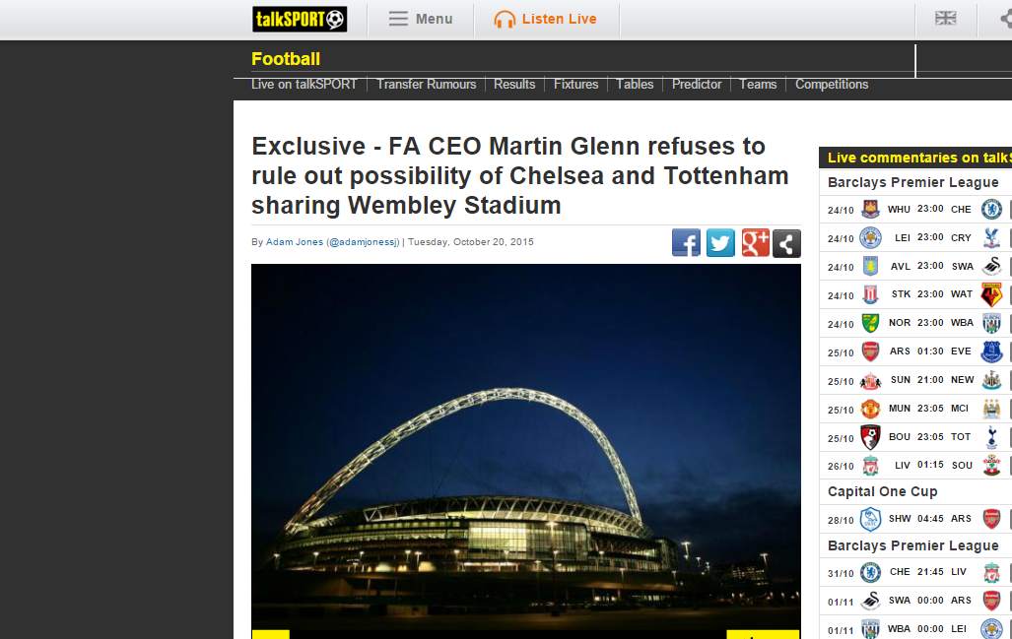Click the Watford club badge
The image size is (1012, 639).
pos(991,294)
